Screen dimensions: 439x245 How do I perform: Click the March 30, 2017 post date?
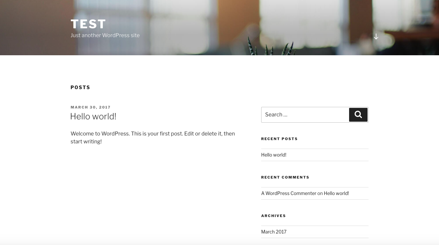pos(91,107)
